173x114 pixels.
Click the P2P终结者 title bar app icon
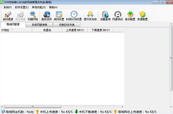pyautogui.click(x=2, y=2)
